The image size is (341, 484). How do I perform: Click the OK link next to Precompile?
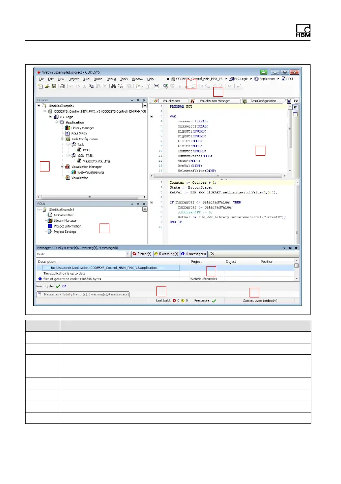(64, 286)
